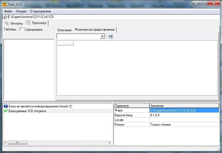222x153 pixels.
Task: Click the empty grid column header cell
Action: click(65, 43)
